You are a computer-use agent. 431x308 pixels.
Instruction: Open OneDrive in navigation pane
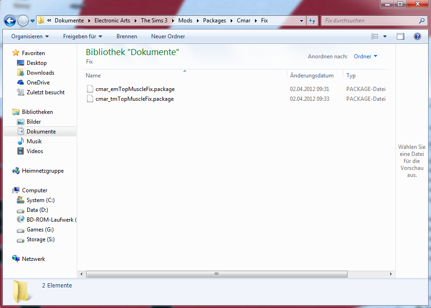pos(38,83)
